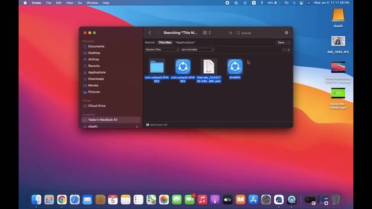Open Podcasts from the Dock
This screenshot has width=372, height=209.
(x=215, y=200)
